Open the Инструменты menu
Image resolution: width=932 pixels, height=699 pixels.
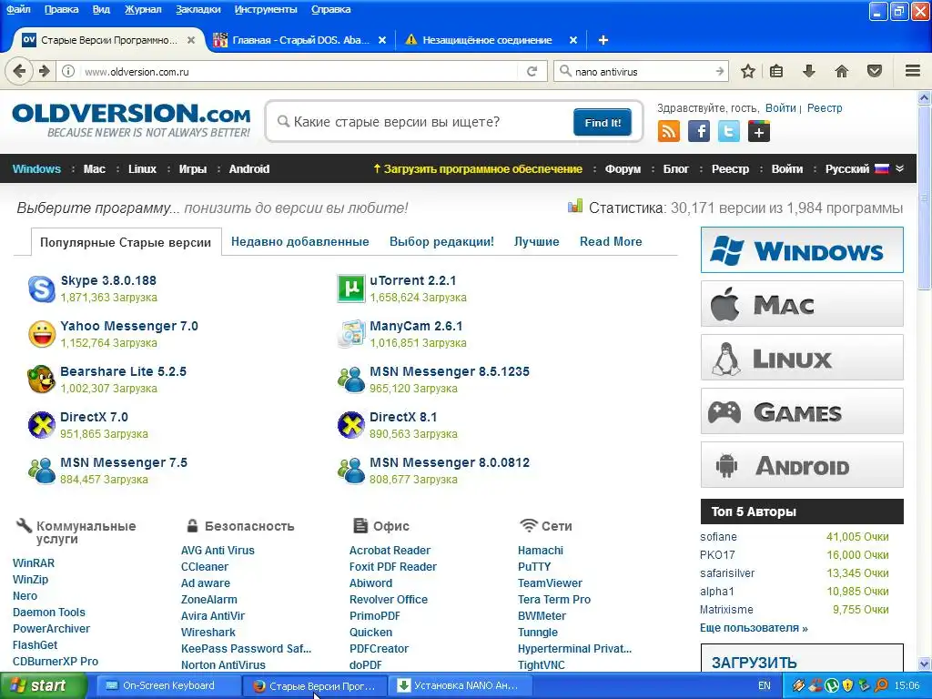click(x=266, y=9)
